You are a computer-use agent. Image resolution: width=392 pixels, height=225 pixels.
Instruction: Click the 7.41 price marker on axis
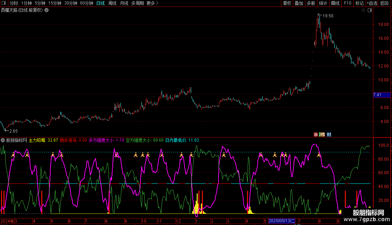click(x=377, y=95)
